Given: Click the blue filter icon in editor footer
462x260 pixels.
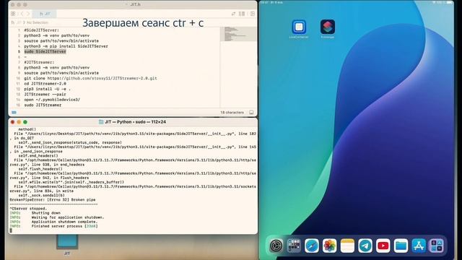Looking at the screenshot, I should [14, 113].
